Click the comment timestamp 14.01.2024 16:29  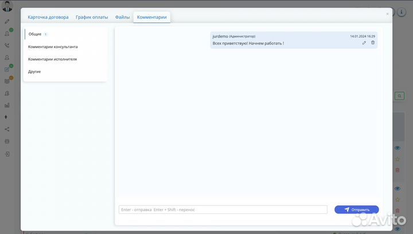pos(363,36)
